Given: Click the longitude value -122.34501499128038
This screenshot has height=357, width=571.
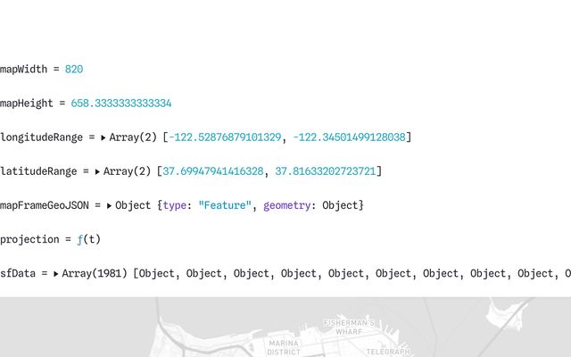Looking at the screenshot, I should click(349, 137).
